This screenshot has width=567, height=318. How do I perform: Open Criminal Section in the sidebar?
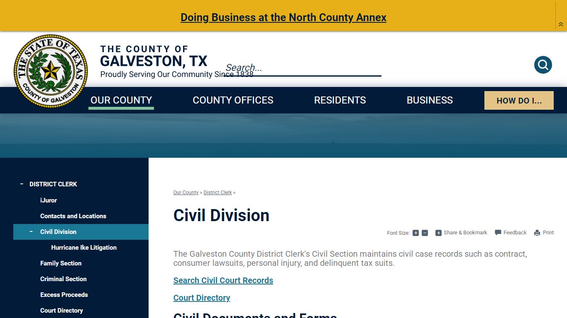pyautogui.click(x=64, y=279)
